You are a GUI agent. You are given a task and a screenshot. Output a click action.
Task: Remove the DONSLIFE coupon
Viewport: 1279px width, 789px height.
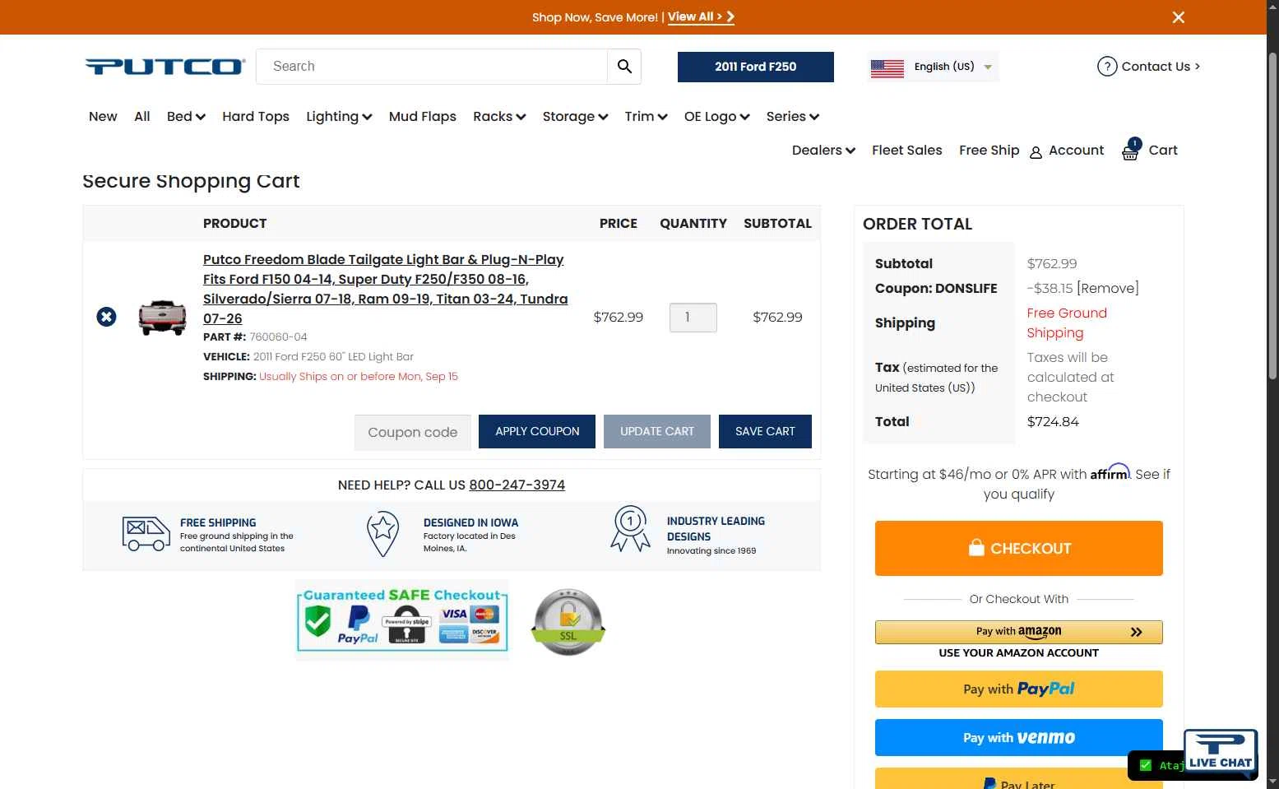click(x=1108, y=289)
